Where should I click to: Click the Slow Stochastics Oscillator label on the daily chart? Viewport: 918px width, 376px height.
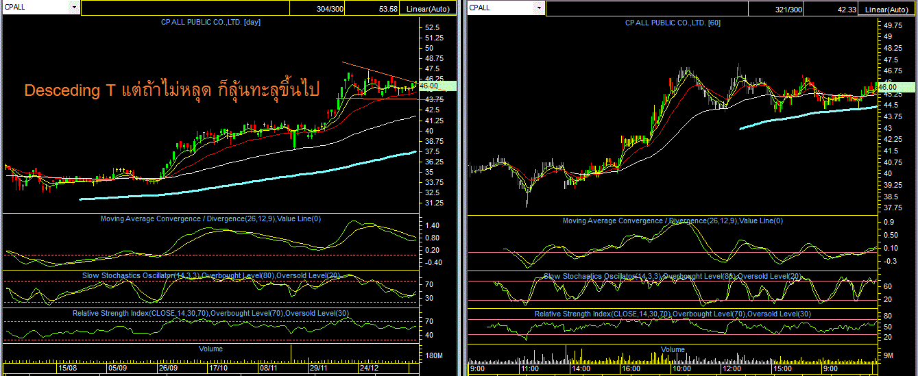tap(210, 275)
